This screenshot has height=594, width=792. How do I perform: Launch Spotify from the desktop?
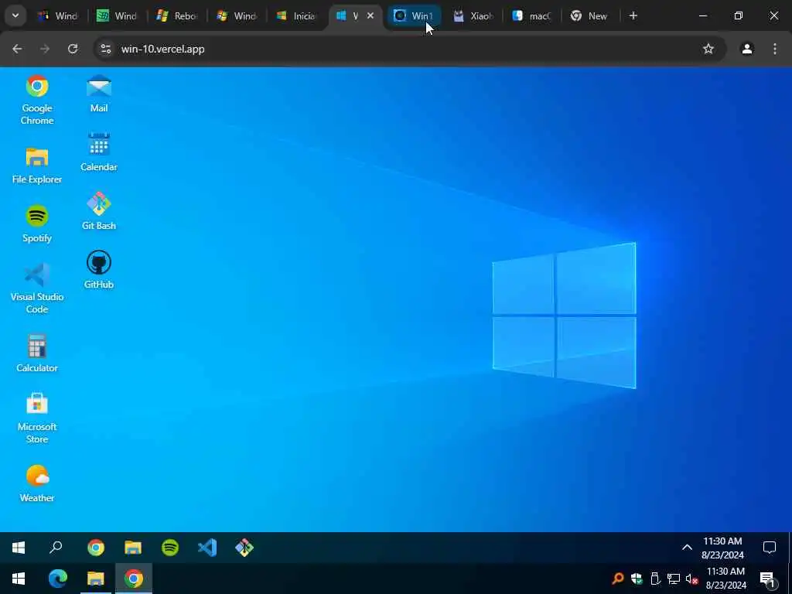[37, 224]
